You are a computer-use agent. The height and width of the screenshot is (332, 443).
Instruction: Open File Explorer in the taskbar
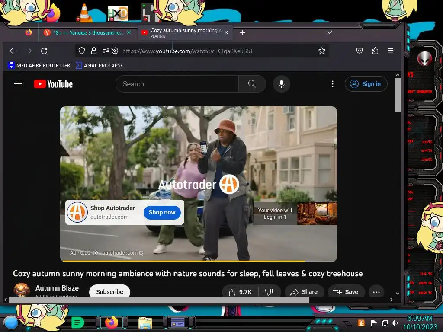pyautogui.click(x=145, y=322)
